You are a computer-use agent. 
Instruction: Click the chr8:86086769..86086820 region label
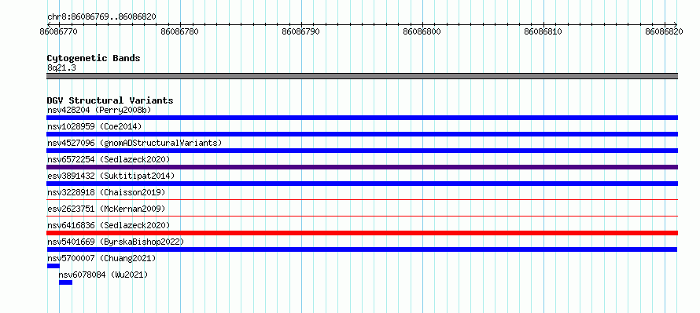101,17
